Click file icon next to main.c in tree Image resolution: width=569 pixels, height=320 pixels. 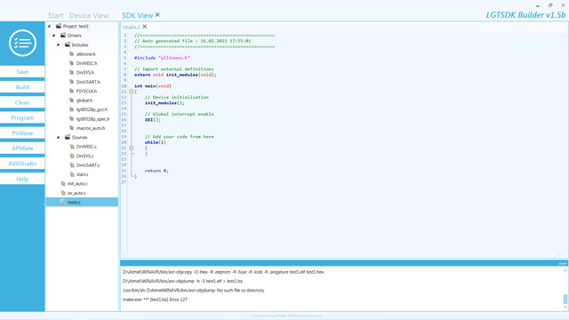[63, 202]
